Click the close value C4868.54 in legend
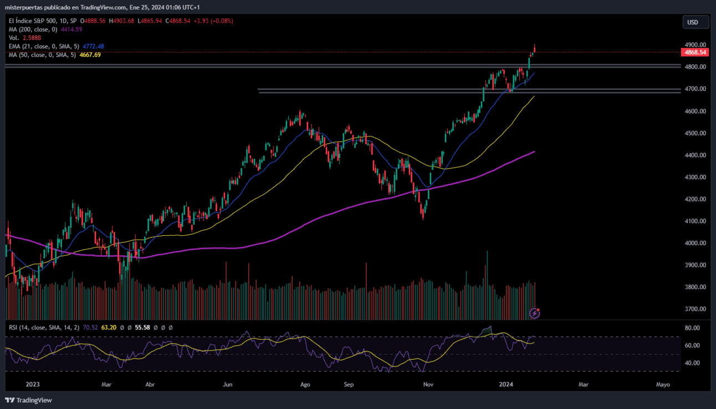The image size is (716, 409). point(177,21)
